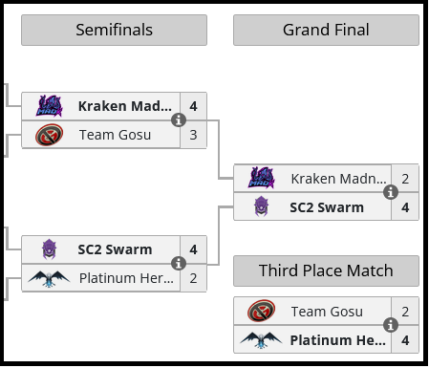429x368 pixels.
Task: Click Team Gosu logo in Third Place Match
Action: [262, 311]
